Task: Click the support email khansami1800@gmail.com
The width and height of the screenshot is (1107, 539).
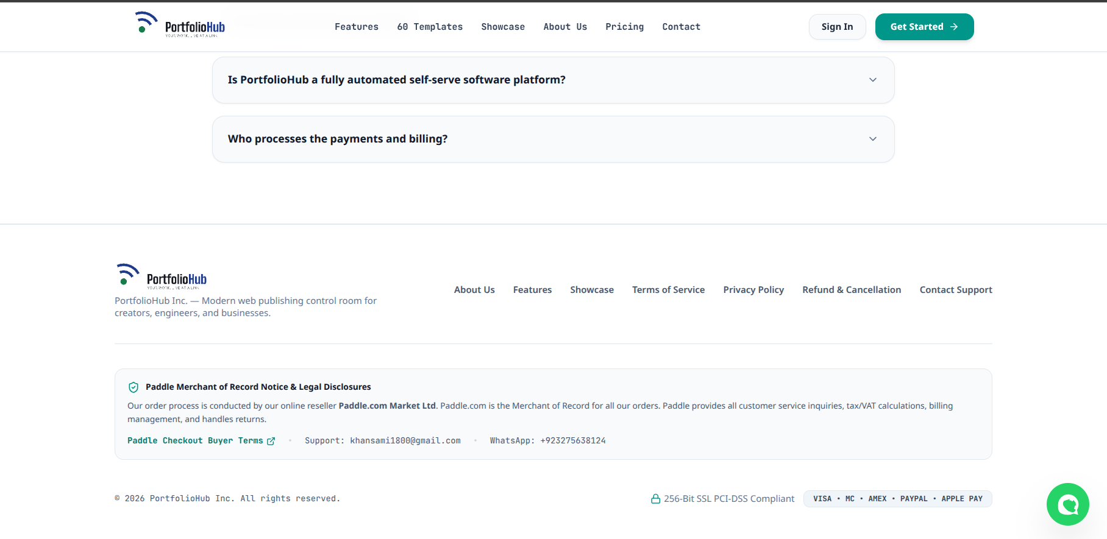Action: click(405, 441)
